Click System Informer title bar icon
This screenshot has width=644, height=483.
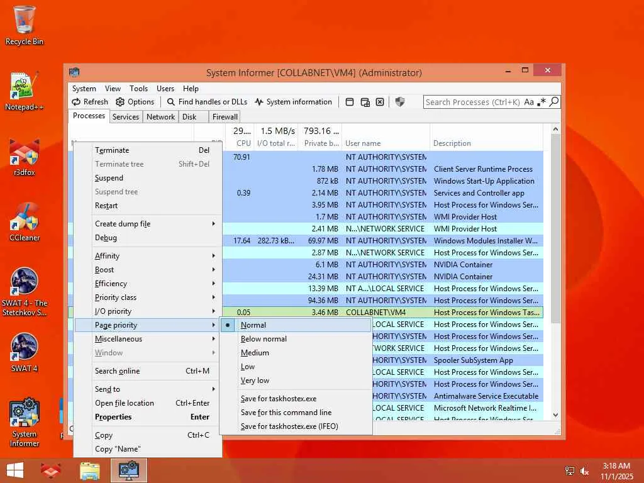pos(74,72)
